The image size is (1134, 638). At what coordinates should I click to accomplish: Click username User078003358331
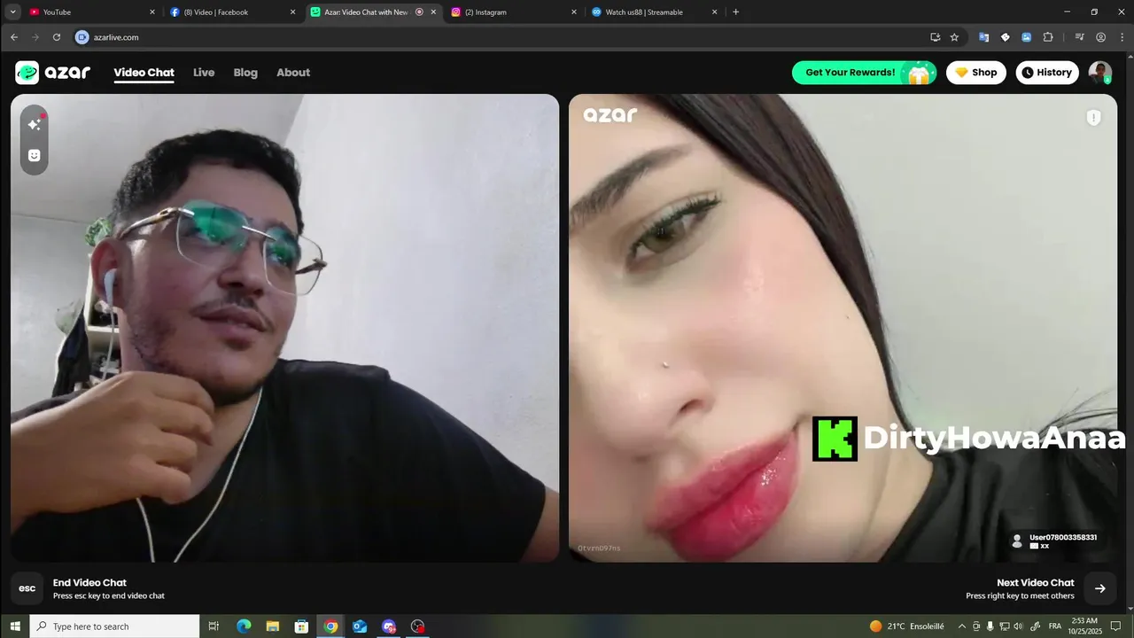coord(1063,537)
